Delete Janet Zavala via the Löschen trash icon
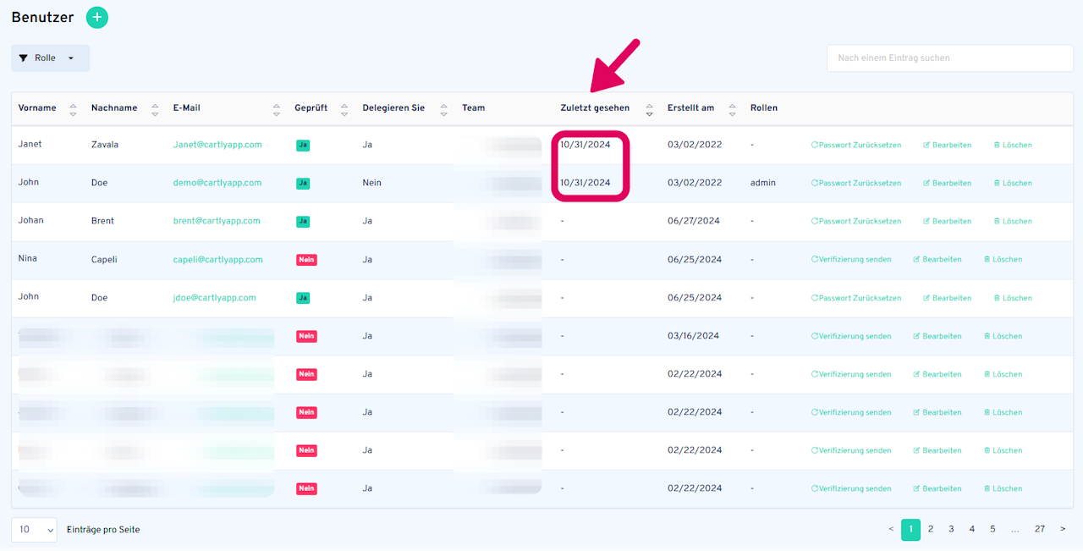Image resolution: width=1083 pixels, height=551 pixels. click(1013, 145)
